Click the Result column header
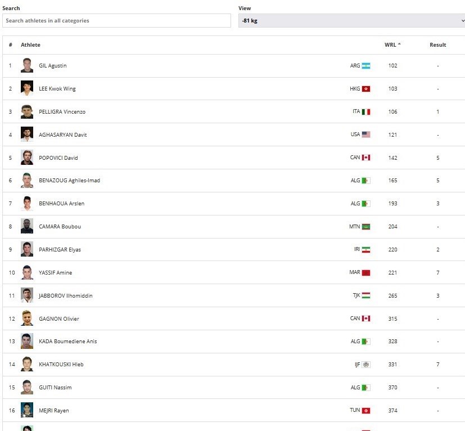Image resolution: width=465 pixels, height=431 pixels. coord(437,45)
